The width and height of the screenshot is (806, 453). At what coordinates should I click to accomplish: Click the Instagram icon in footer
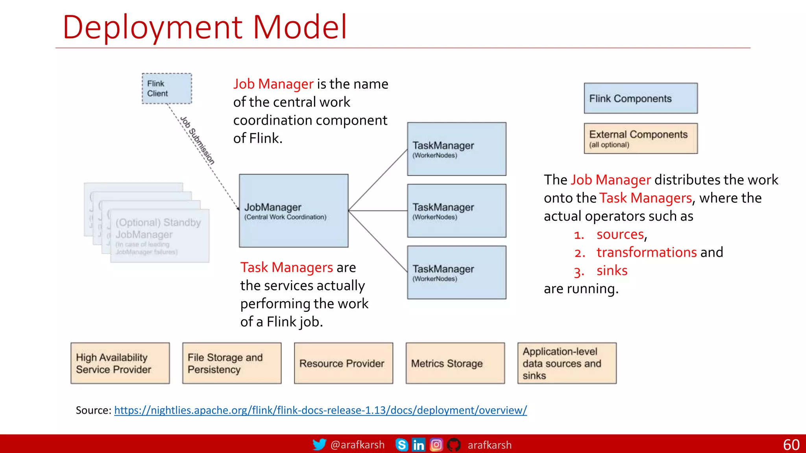coord(436,445)
